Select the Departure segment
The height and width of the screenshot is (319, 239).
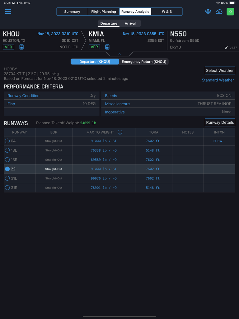pos(109,23)
